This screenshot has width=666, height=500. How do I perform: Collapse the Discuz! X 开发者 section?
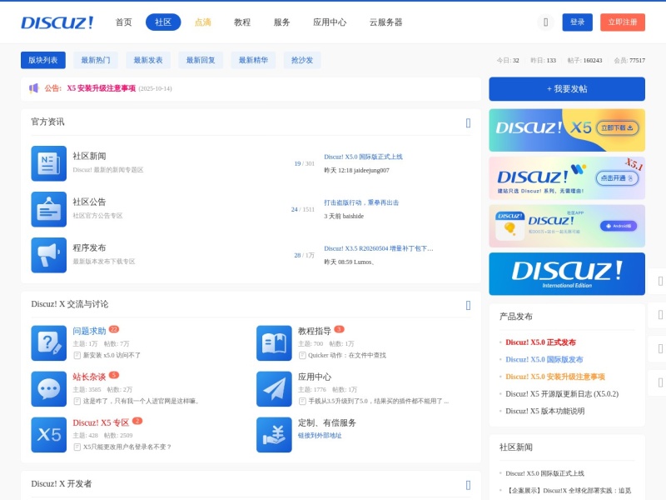[x=468, y=485]
